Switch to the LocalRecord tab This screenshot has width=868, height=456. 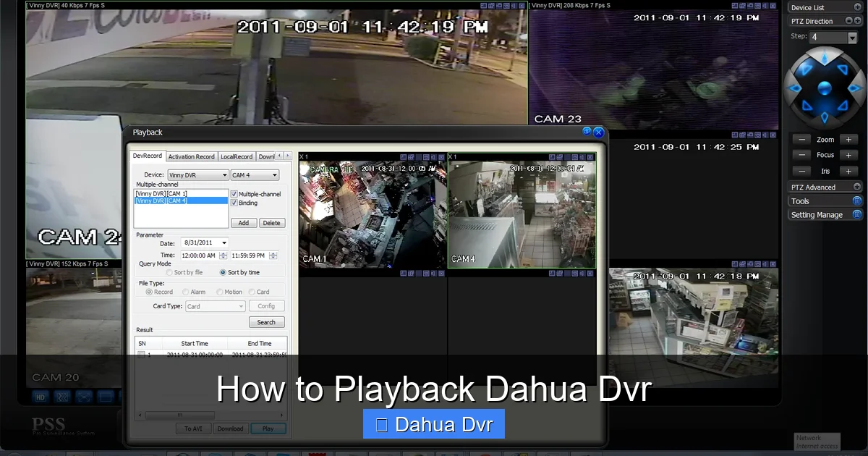(x=237, y=156)
